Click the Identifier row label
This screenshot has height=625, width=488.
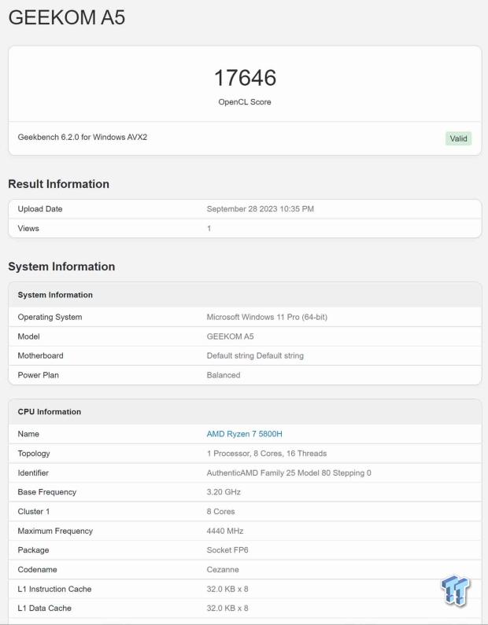(33, 472)
